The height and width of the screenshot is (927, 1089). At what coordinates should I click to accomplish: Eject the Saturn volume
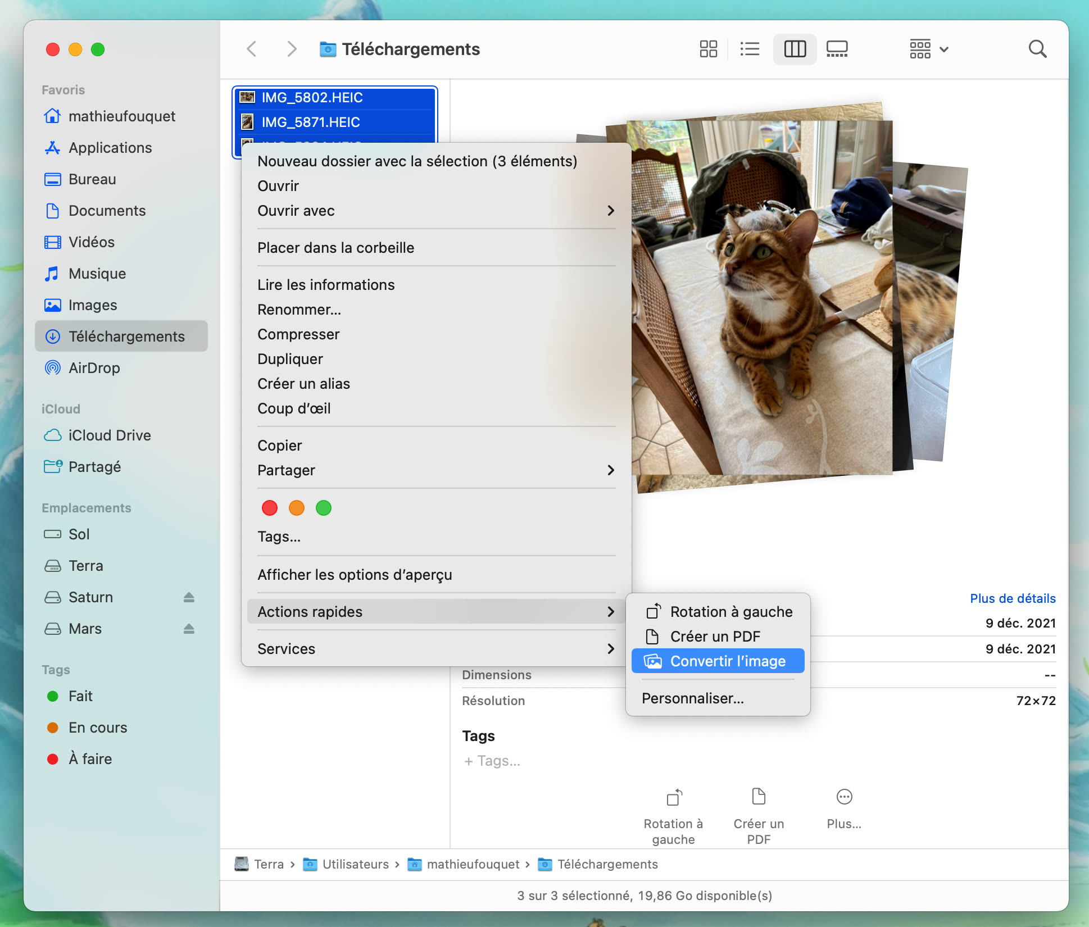click(189, 597)
